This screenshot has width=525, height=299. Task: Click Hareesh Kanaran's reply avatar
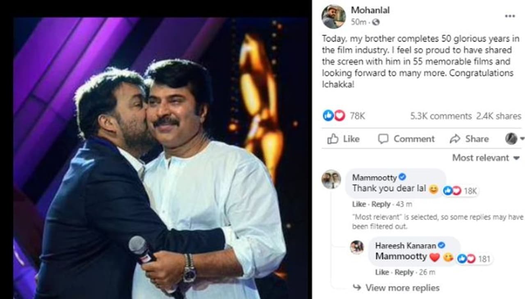(357, 247)
